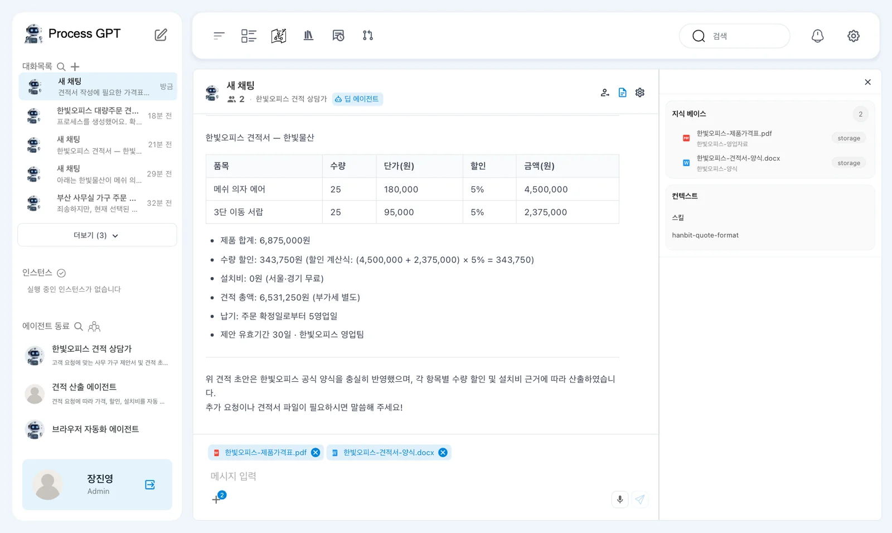Click the plus attachment icon
This screenshot has width=892, height=533.
tap(216, 500)
